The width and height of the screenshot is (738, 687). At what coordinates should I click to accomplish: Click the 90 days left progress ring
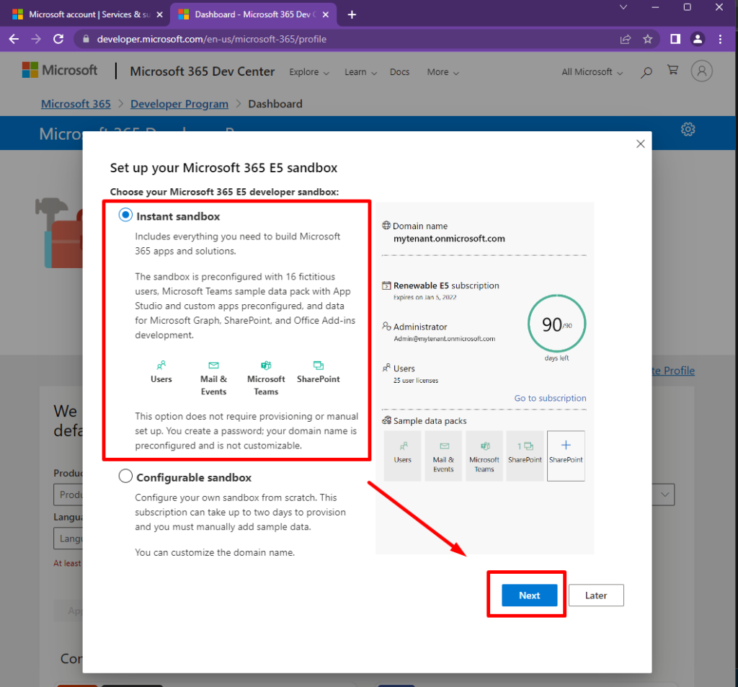coord(557,324)
